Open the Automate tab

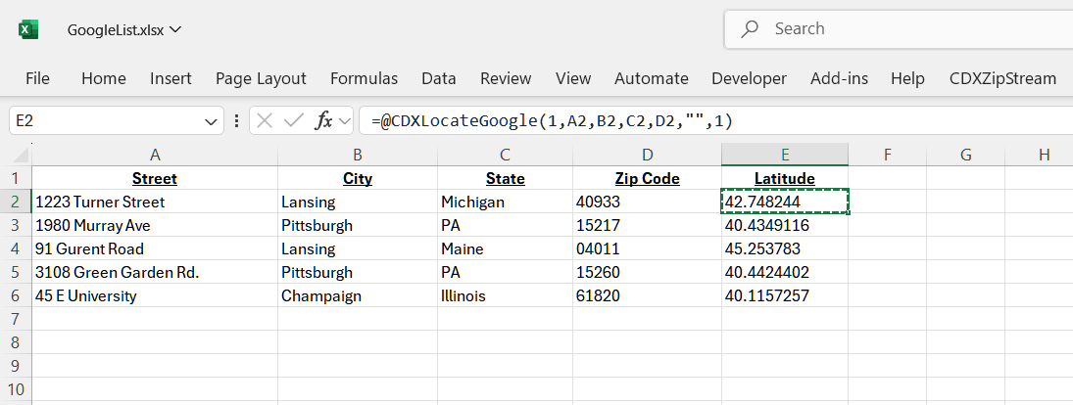(x=652, y=78)
